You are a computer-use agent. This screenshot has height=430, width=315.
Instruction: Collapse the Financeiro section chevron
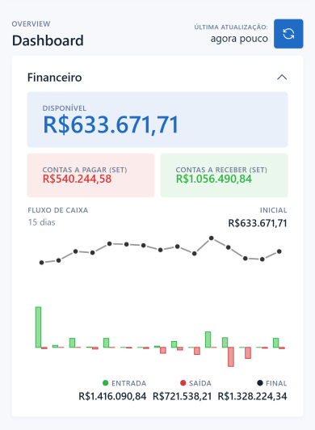pos(282,78)
